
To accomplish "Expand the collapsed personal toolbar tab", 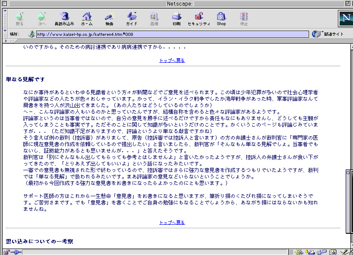I will [x=10, y=41].
